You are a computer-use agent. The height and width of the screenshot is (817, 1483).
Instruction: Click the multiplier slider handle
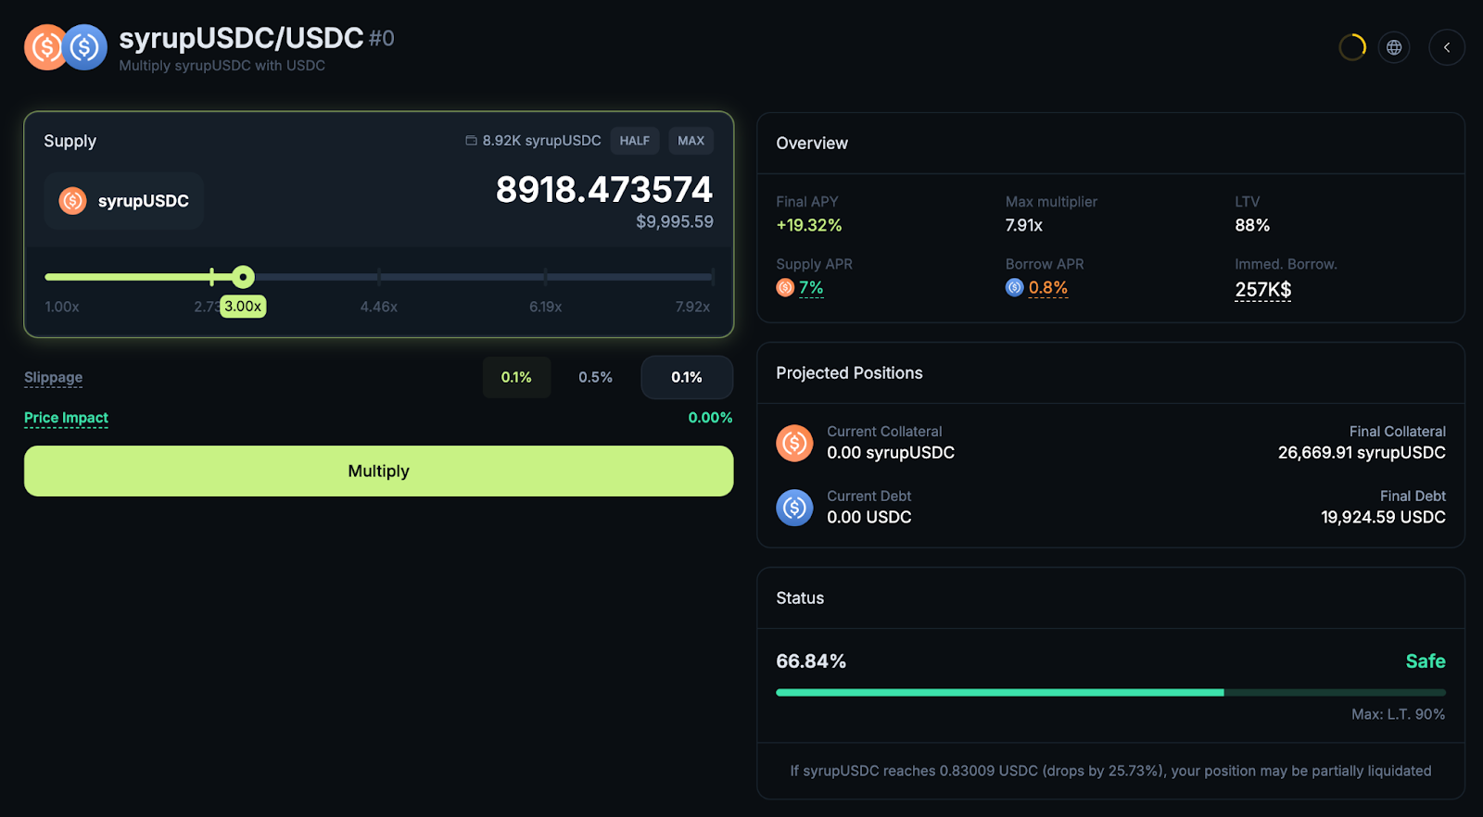pyautogui.click(x=243, y=277)
